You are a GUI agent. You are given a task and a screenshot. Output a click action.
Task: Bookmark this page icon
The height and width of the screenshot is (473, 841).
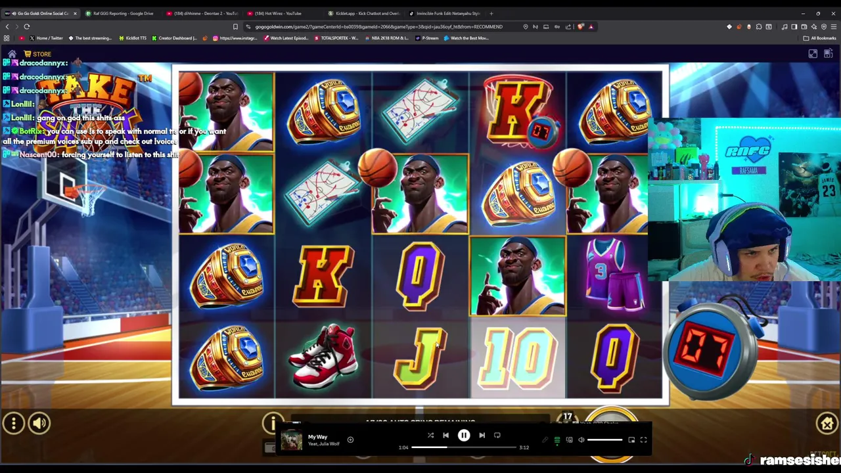coord(235,27)
